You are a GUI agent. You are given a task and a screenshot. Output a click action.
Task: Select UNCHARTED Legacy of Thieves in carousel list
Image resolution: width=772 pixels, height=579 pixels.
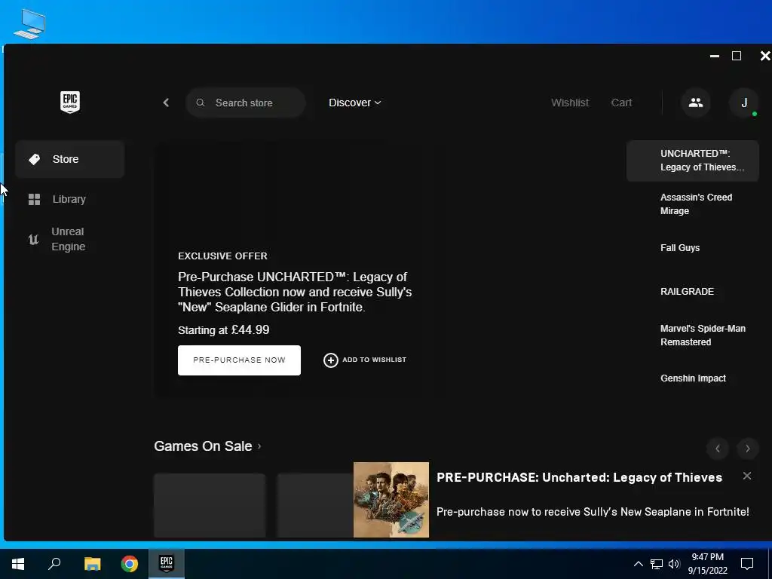tap(693, 161)
